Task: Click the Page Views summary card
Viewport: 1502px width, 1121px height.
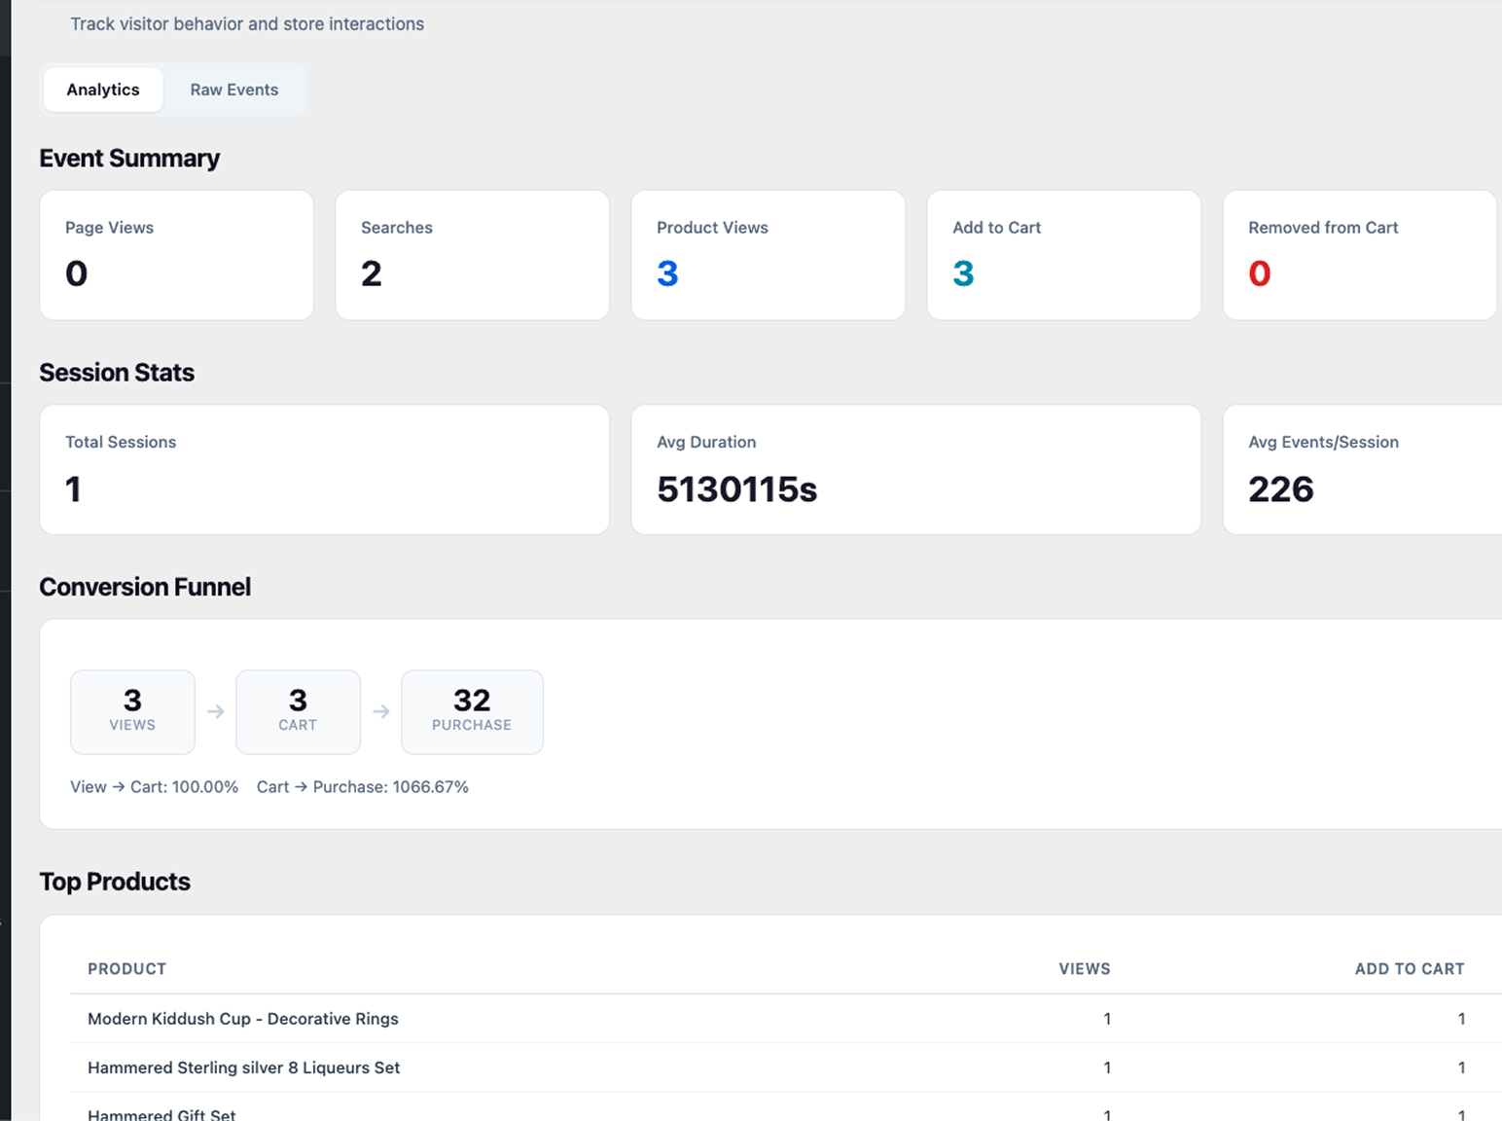Action: (176, 255)
